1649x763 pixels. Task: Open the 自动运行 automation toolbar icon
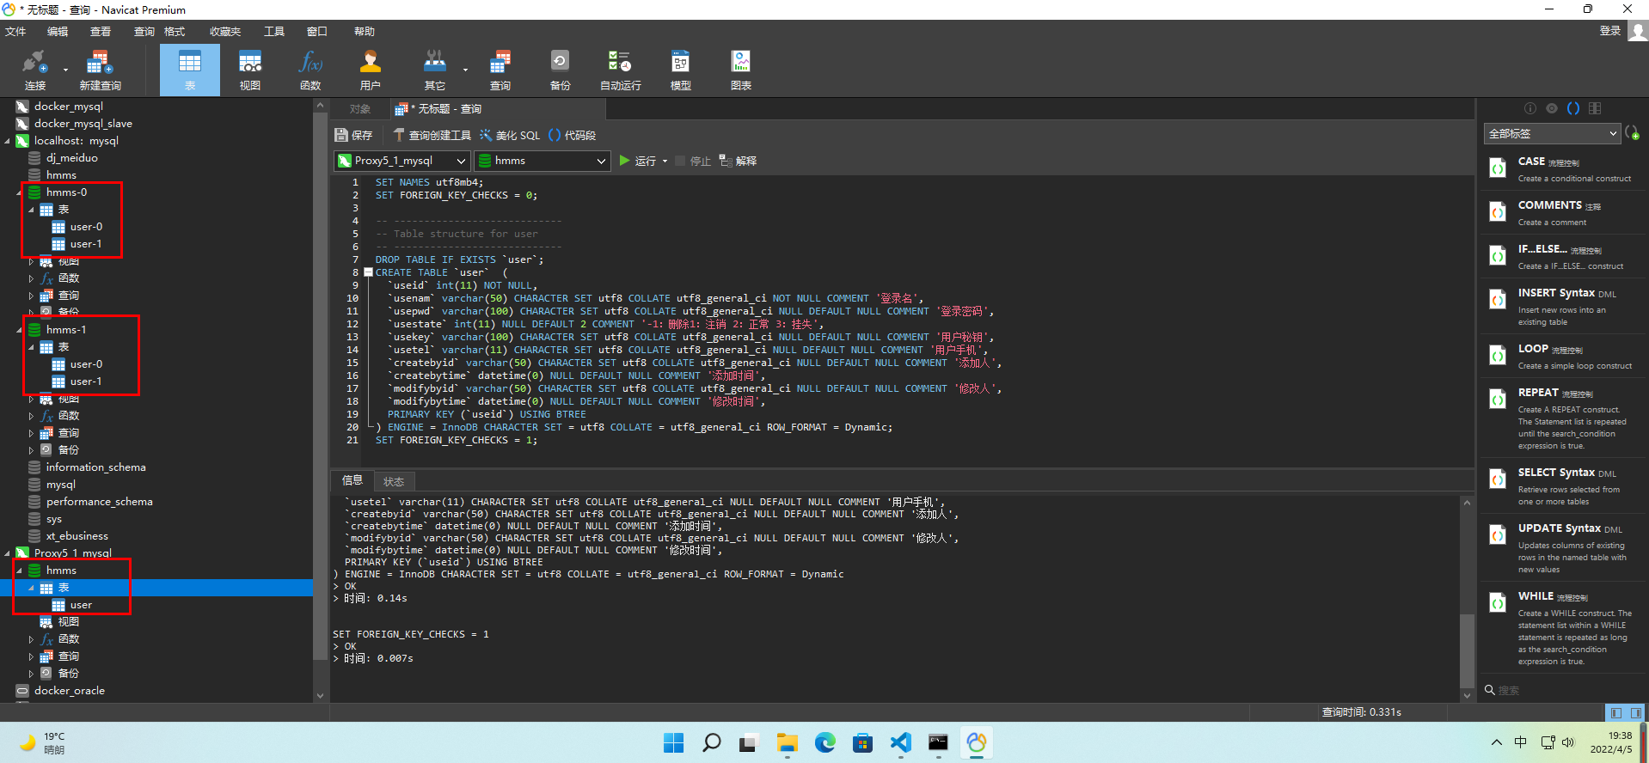tap(620, 70)
